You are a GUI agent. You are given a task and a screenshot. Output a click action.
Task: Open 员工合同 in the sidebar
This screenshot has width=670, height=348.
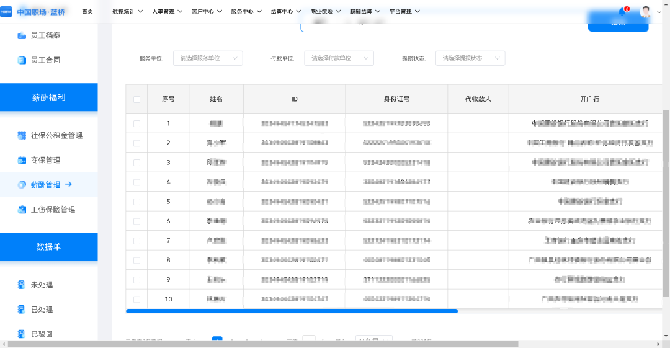coord(45,60)
